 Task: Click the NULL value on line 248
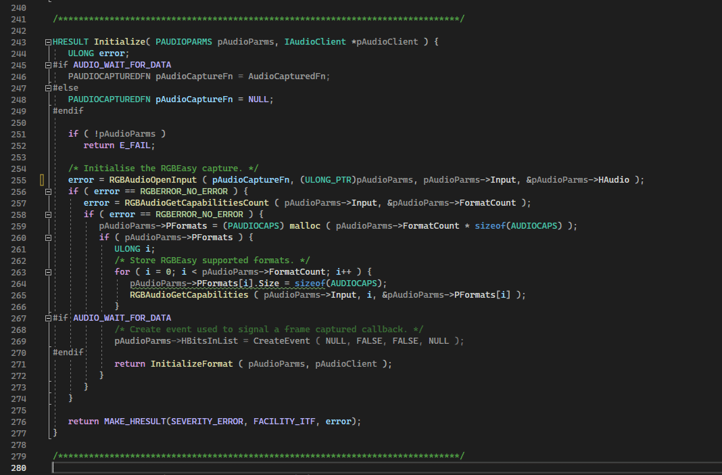pos(258,99)
